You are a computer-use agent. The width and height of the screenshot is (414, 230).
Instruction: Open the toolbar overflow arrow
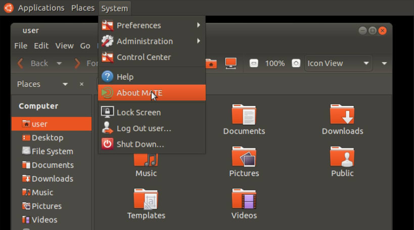pyautogui.click(x=384, y=63)
